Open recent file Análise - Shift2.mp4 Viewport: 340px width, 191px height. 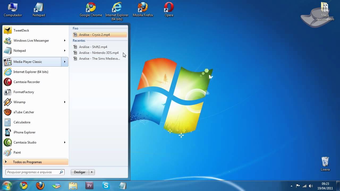(100, 47)
